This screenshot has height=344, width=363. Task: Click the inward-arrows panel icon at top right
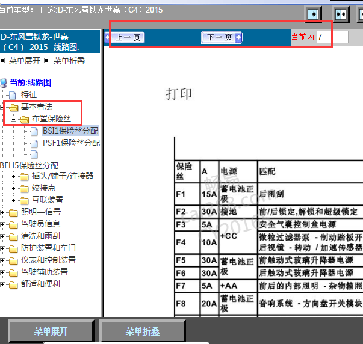click(x=341, y=14)
